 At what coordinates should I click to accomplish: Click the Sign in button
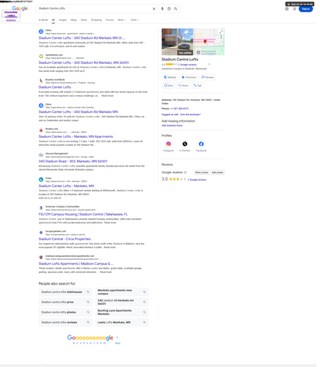[x=305, y=9]
